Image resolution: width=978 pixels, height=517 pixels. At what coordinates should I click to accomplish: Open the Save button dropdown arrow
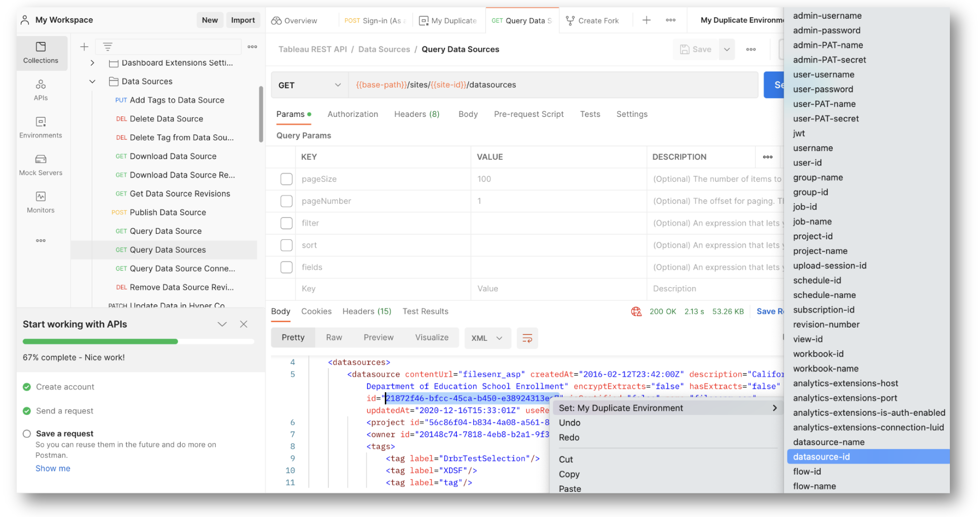[x=727, y=49]
